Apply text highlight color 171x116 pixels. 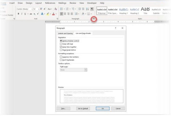(48, 14)
